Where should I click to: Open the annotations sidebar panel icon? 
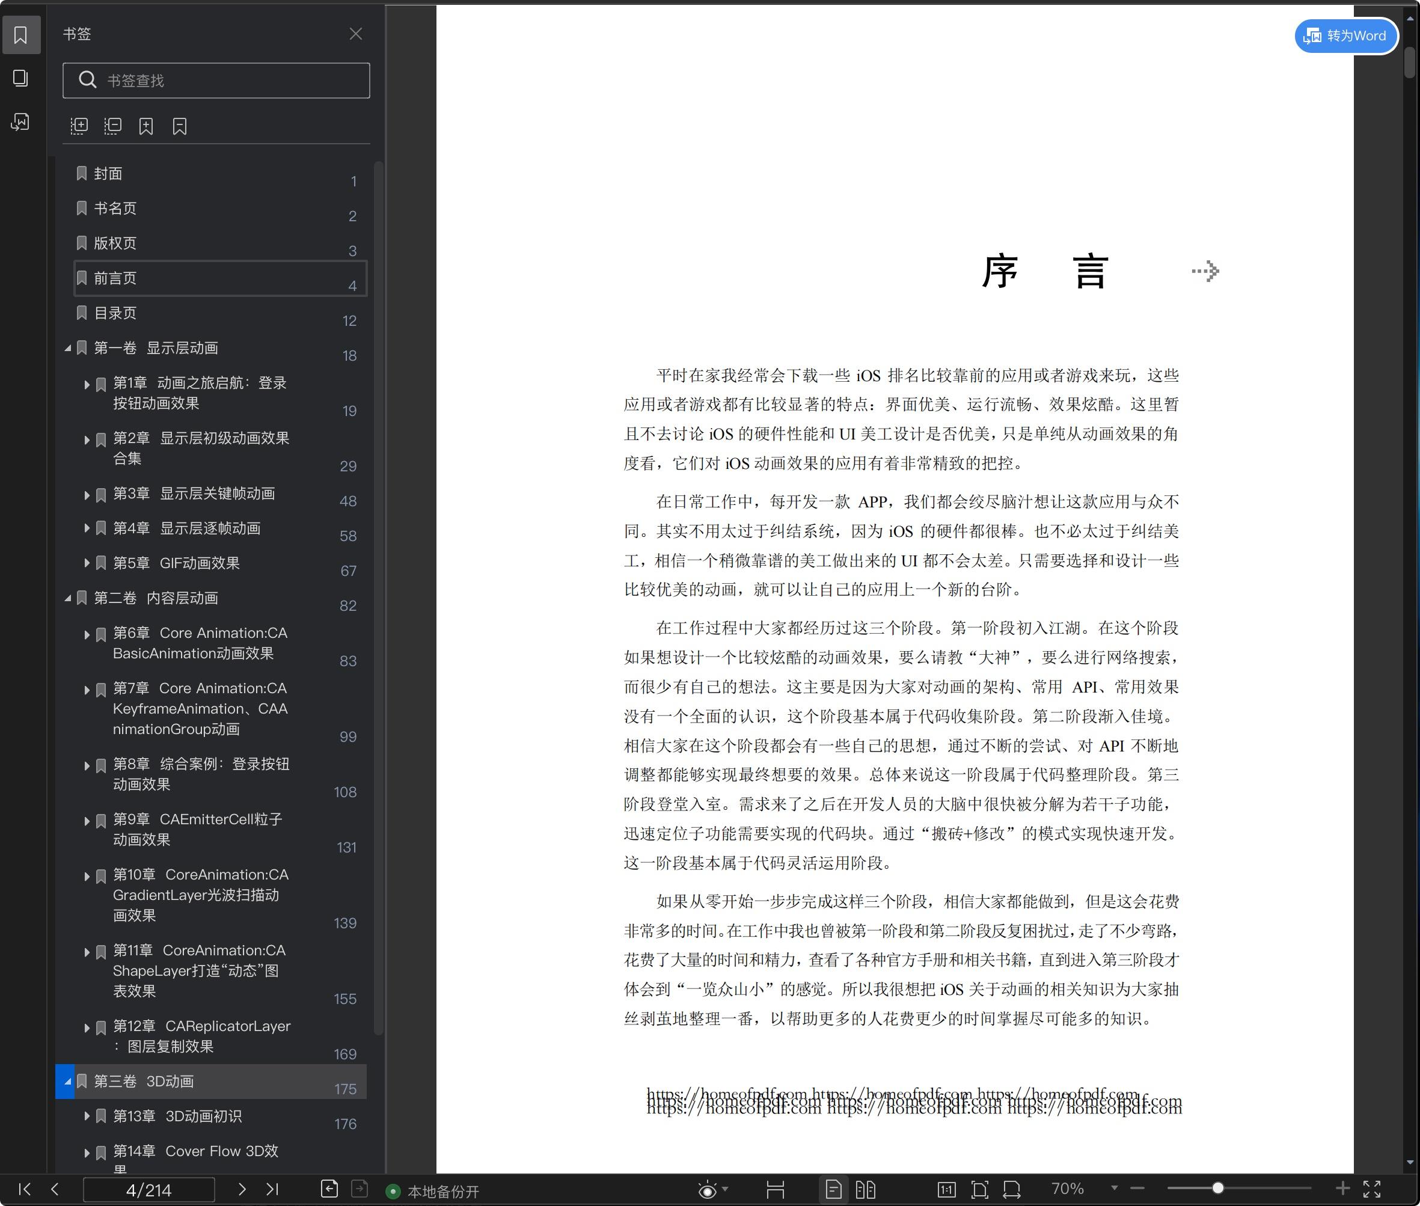tap(20, 121)
